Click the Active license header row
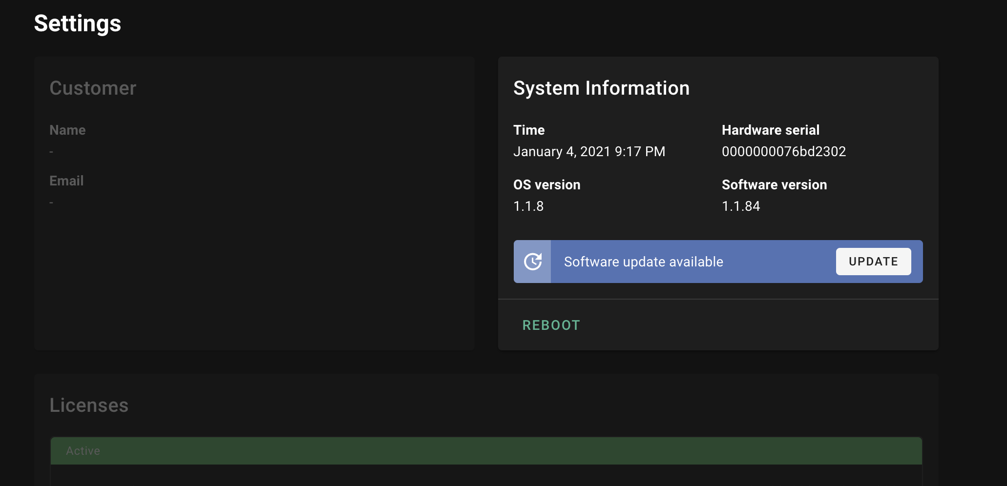 pyautogui.click(x=486, y=451)
